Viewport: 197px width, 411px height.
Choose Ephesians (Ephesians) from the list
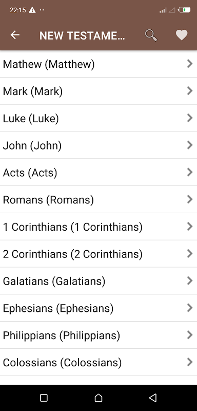tap(98, 308)
